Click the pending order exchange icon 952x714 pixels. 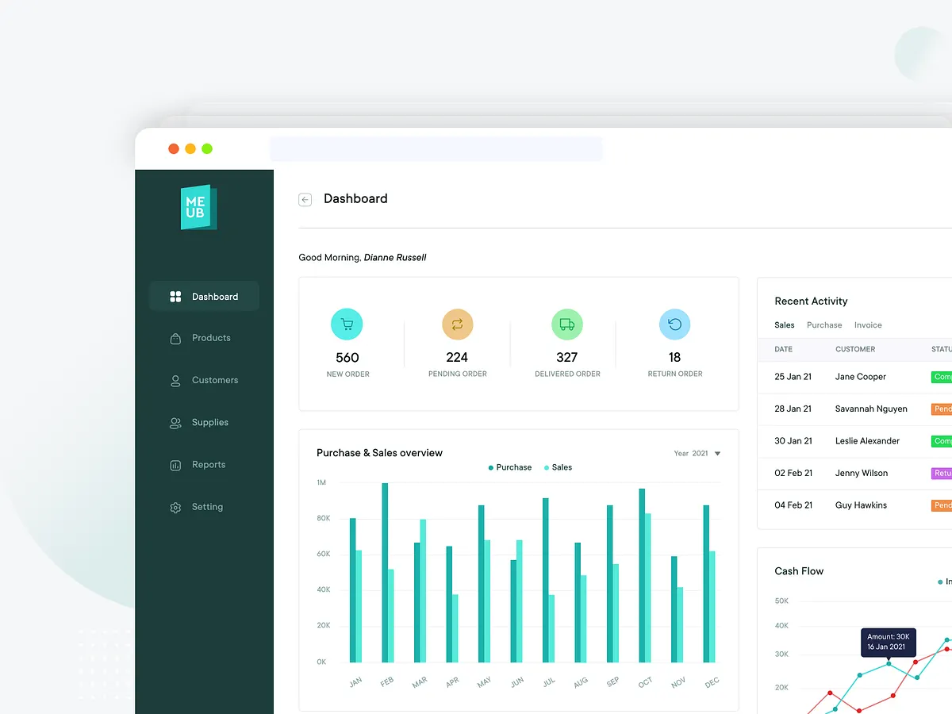pos(456,324)
